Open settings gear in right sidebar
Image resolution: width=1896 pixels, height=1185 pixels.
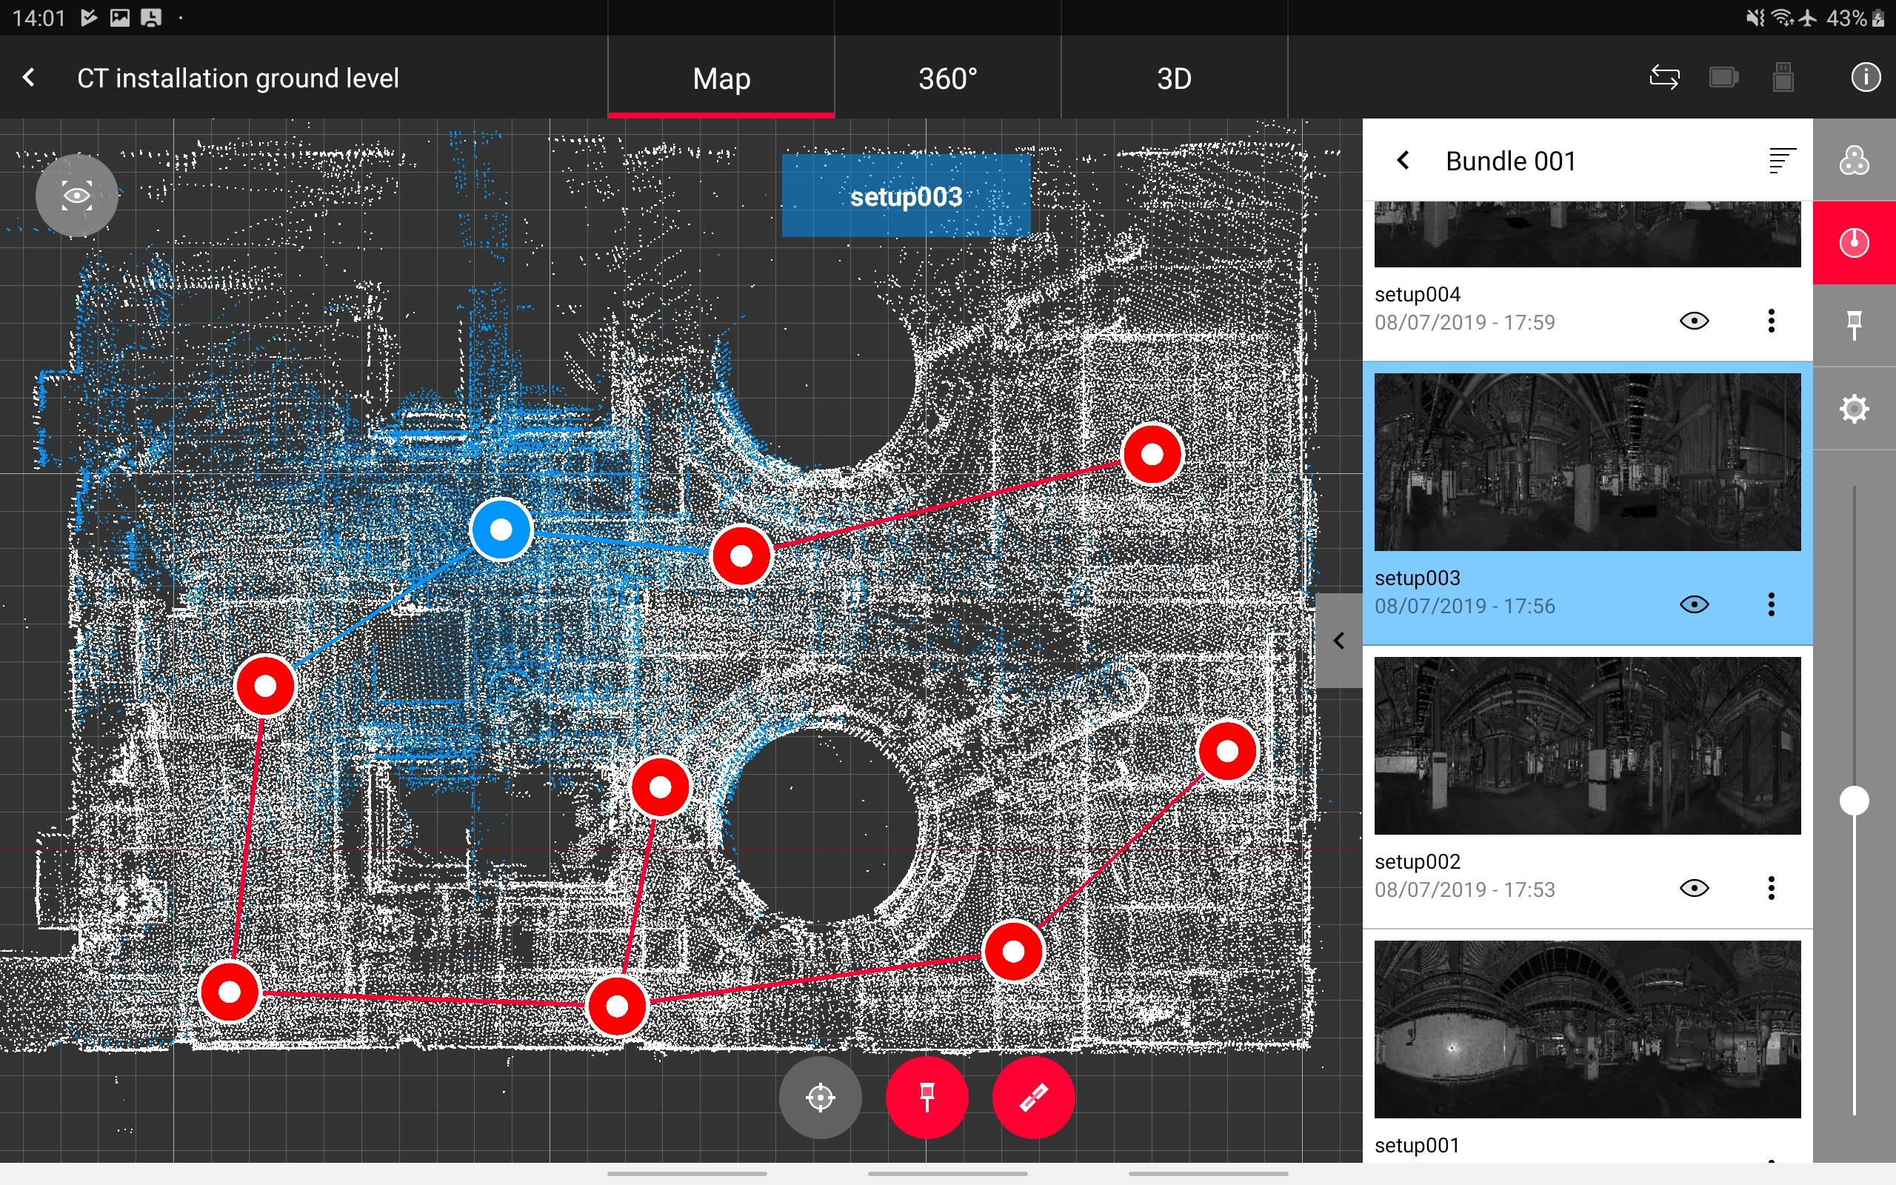click(1854, 408)
